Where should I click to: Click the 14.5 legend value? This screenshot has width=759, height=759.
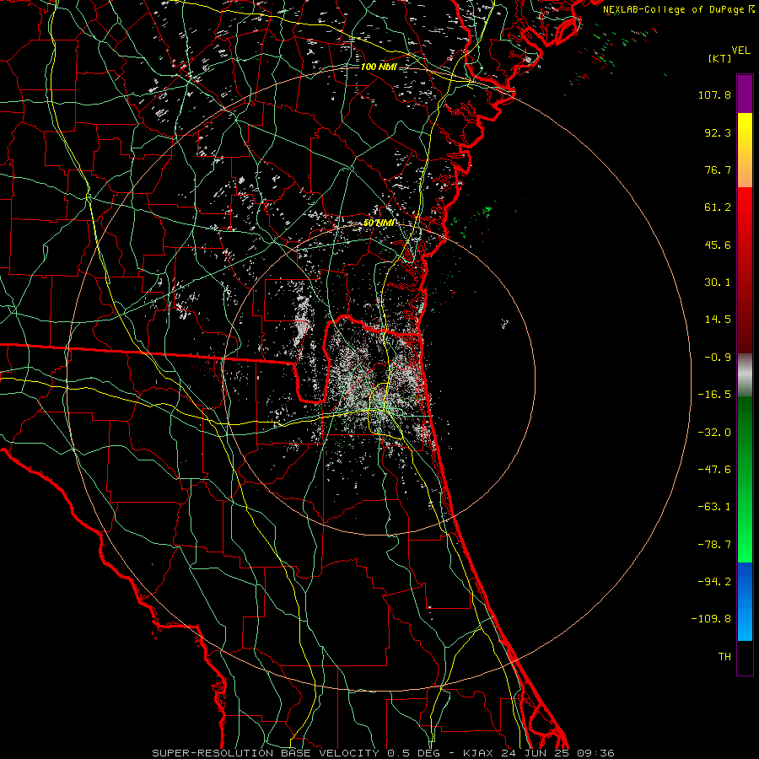pyautogui.click(x=718, y=320)
